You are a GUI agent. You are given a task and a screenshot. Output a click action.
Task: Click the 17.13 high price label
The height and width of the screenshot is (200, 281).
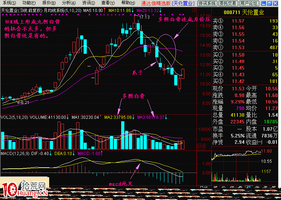144,17
